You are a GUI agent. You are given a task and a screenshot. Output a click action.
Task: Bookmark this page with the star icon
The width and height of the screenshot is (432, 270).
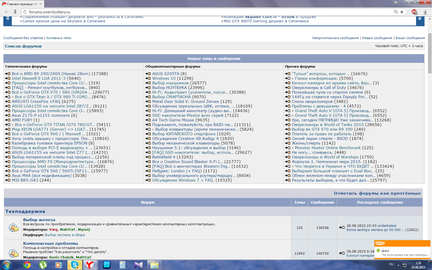coord(402,12)
